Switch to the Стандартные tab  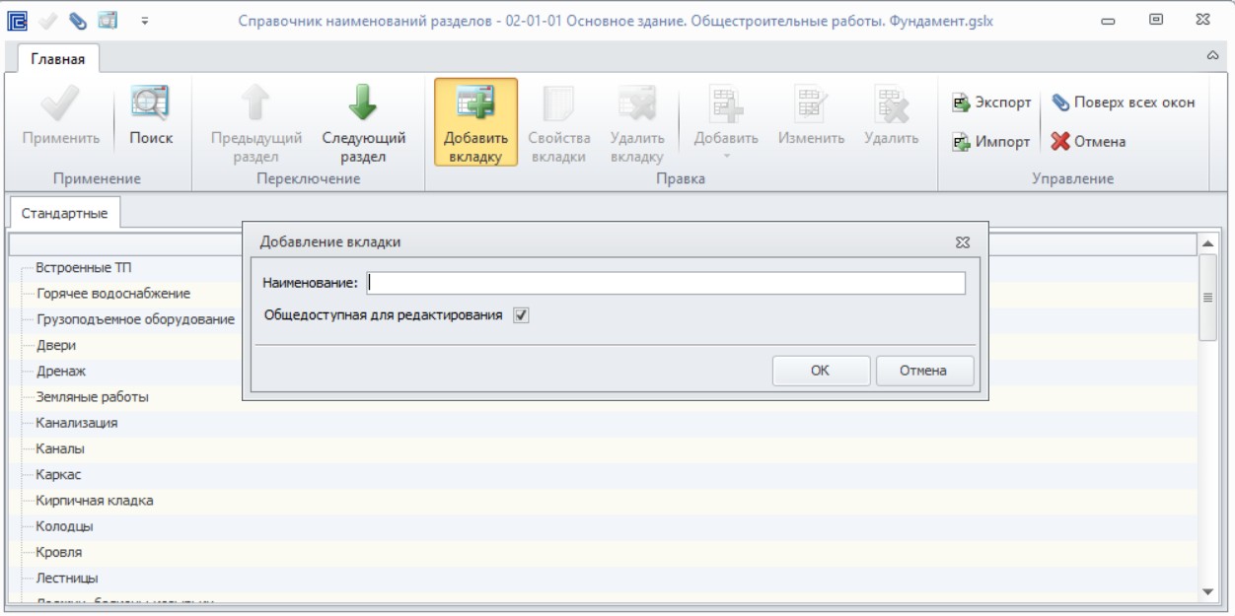point(65,214)
